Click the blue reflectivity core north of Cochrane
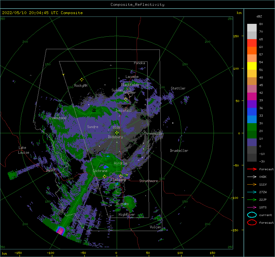 tap(105, 167)
